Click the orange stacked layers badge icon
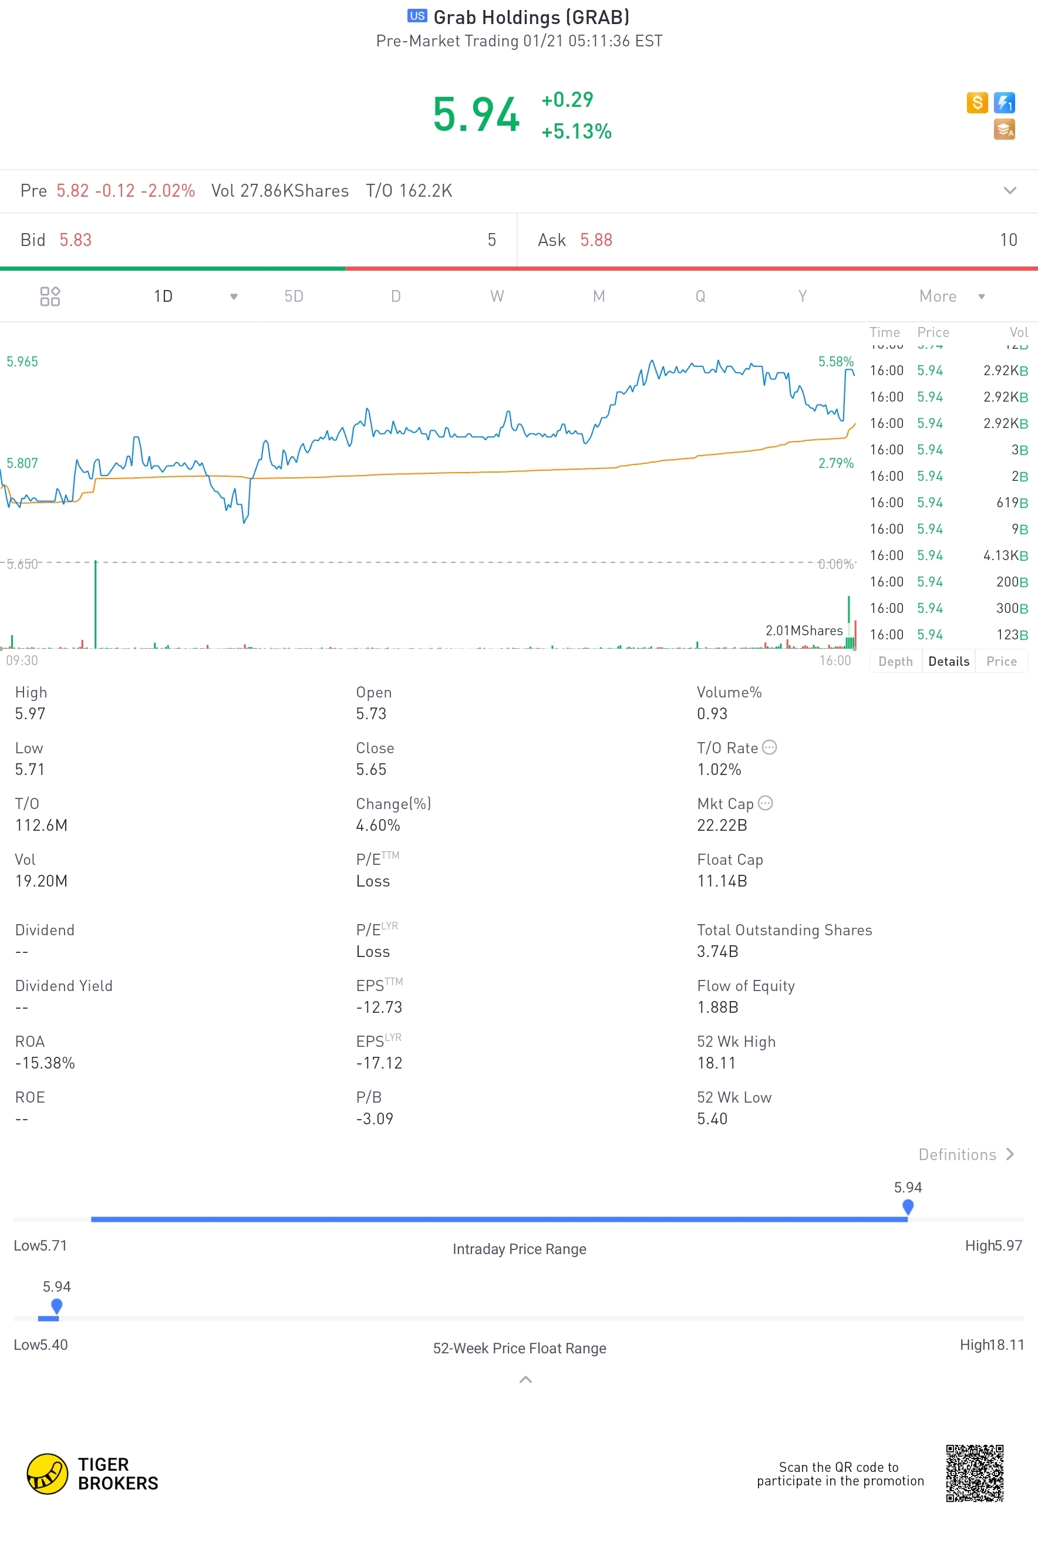Screen dimensions: 1038x1550 coord(1003,129)
